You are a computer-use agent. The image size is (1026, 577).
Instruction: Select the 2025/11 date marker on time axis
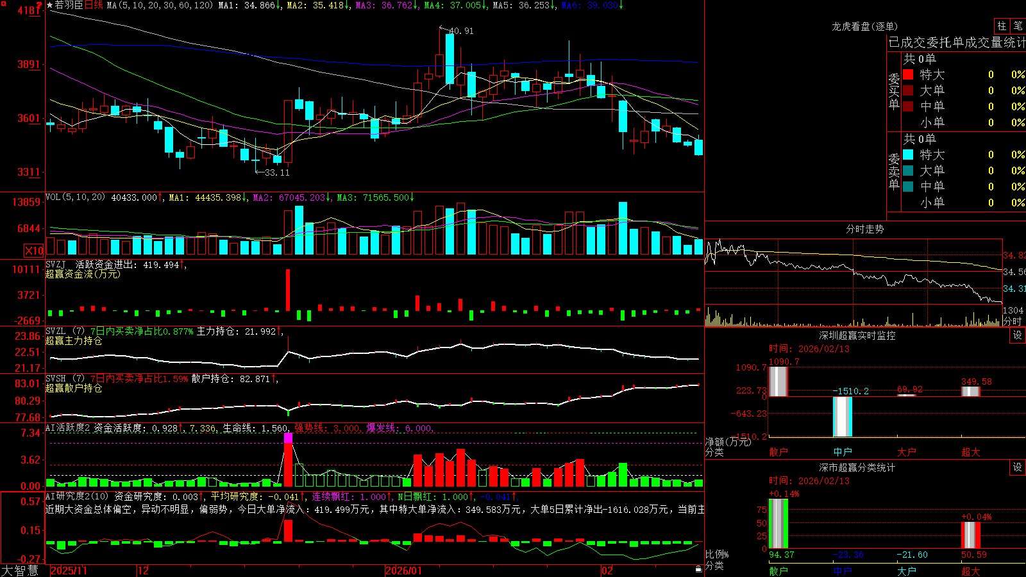pyautogui.click(x=69, y=571)
